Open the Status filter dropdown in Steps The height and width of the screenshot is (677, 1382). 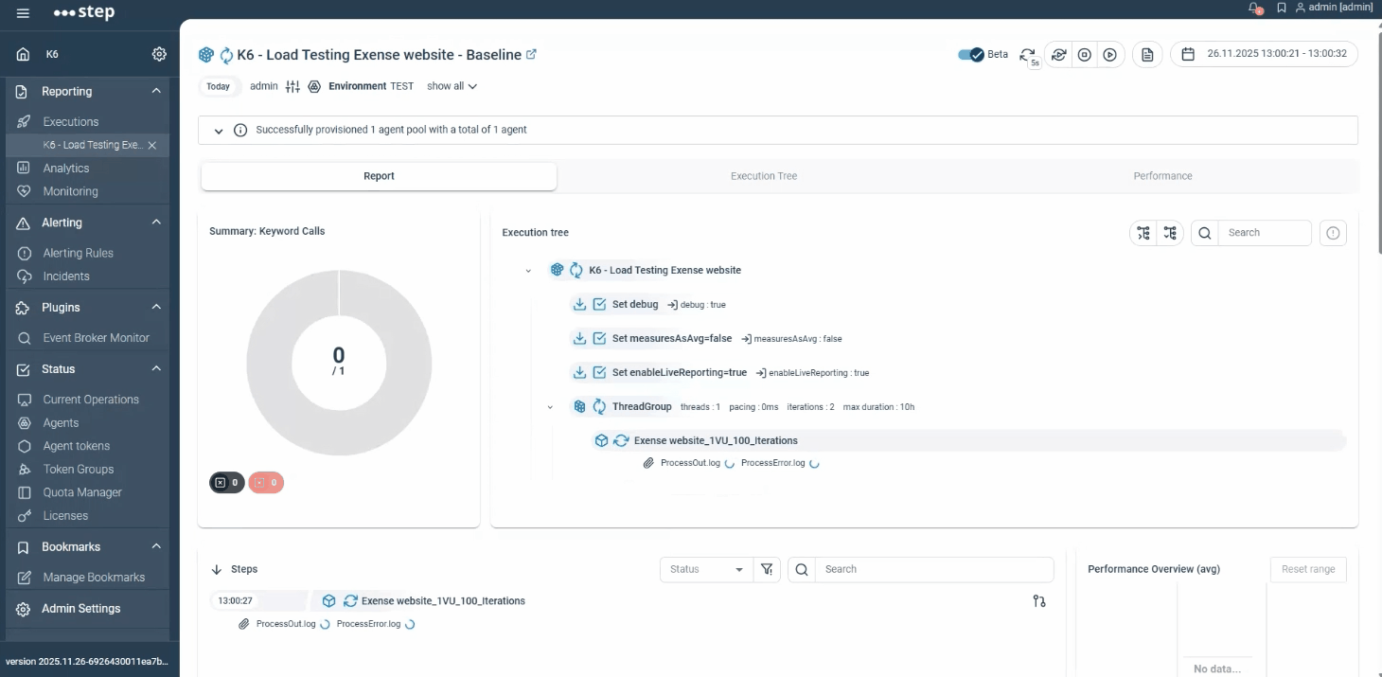(x=706, y=569)
